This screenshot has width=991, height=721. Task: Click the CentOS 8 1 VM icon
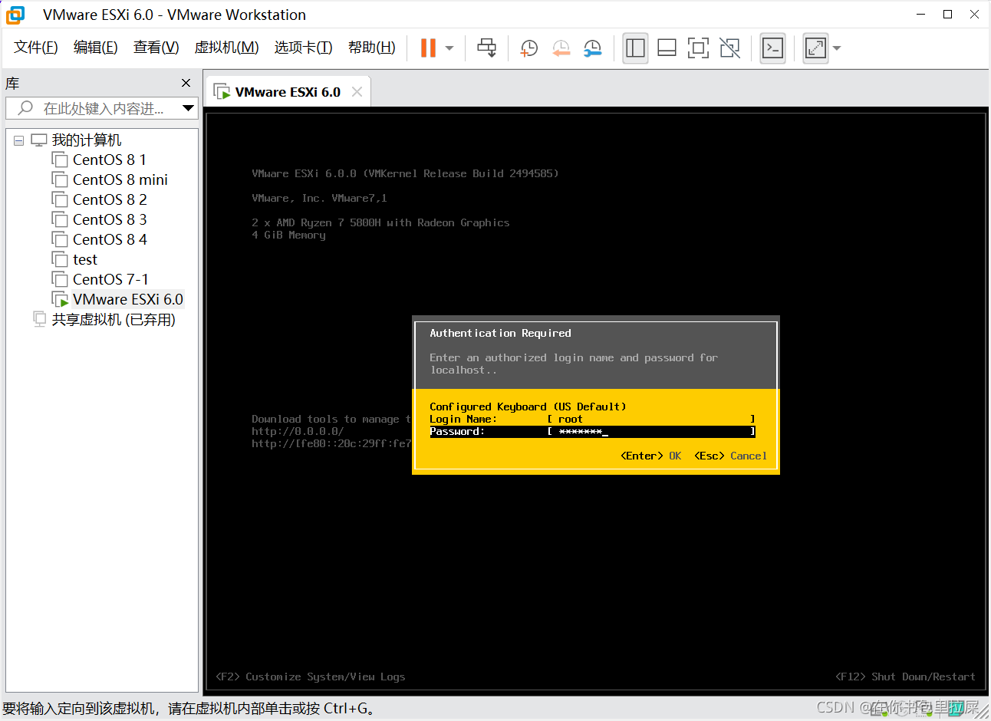tap(60, 160)
